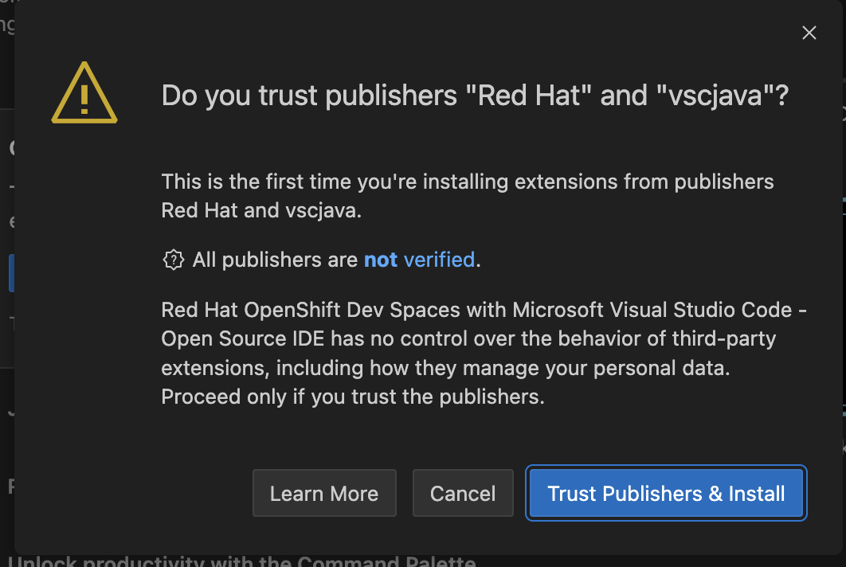Click "Proceed only if you trust the publishers"

[x=353, y=397]
